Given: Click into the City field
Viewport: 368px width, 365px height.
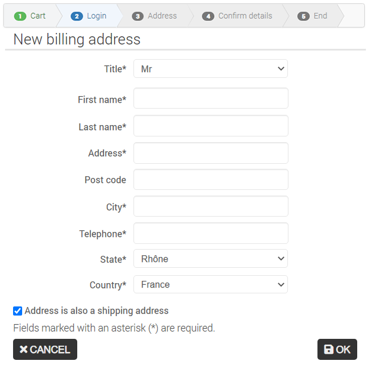Looking at the screenshot, I should point(211,206).
